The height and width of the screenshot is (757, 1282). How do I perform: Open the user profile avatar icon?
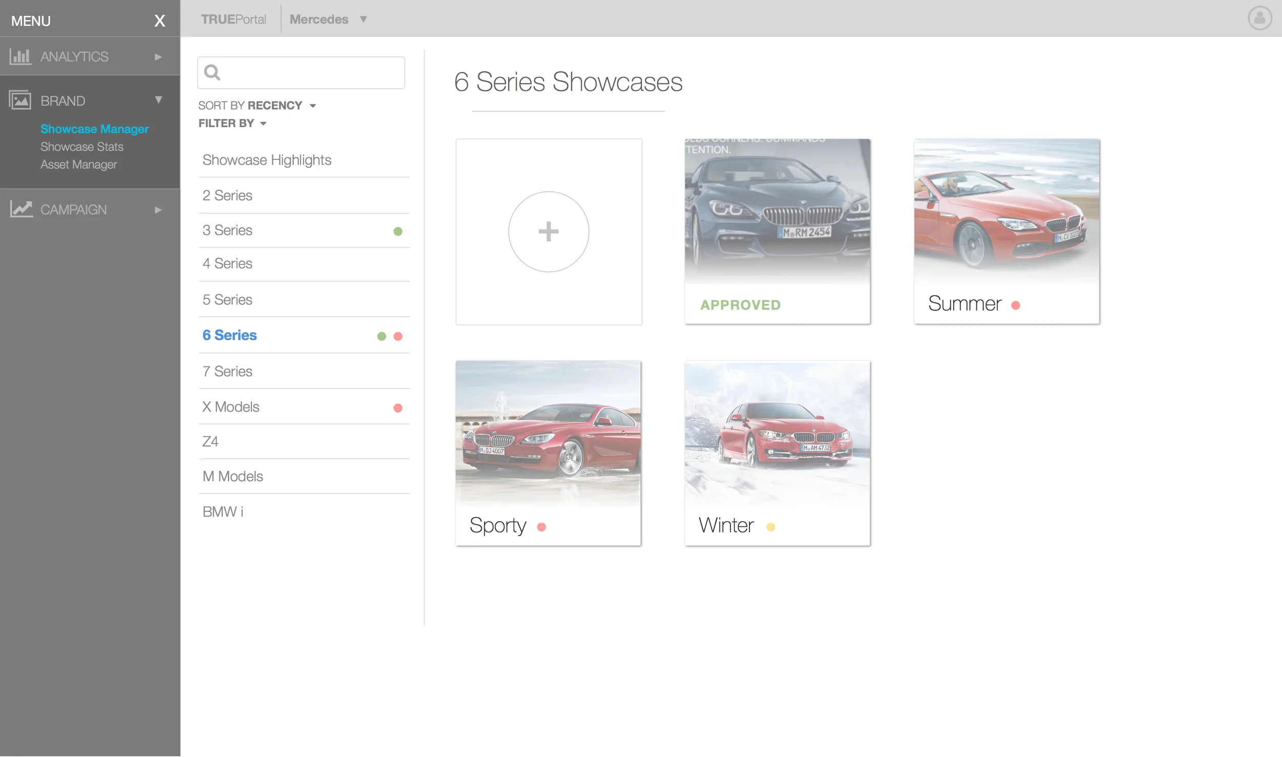(1259, 18)
